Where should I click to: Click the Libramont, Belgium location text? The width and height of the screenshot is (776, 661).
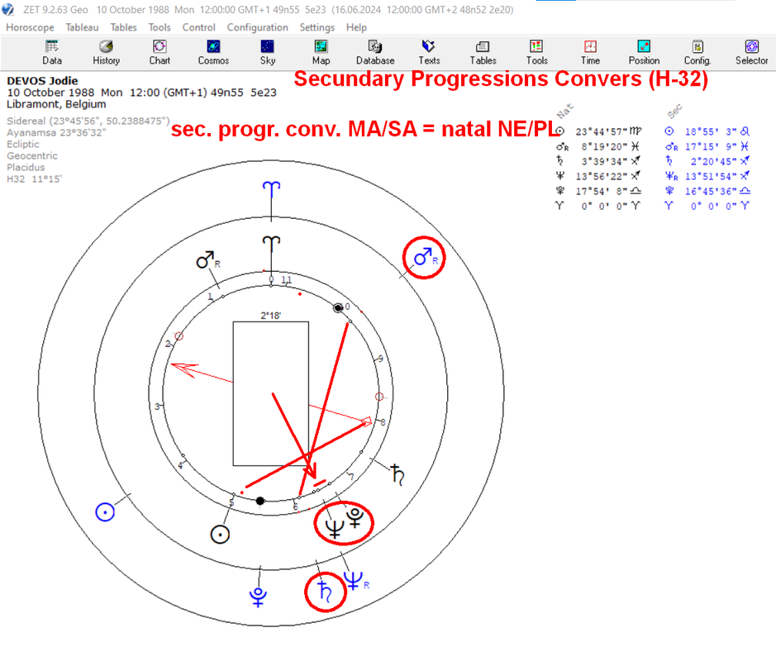(x=56, y=104)
